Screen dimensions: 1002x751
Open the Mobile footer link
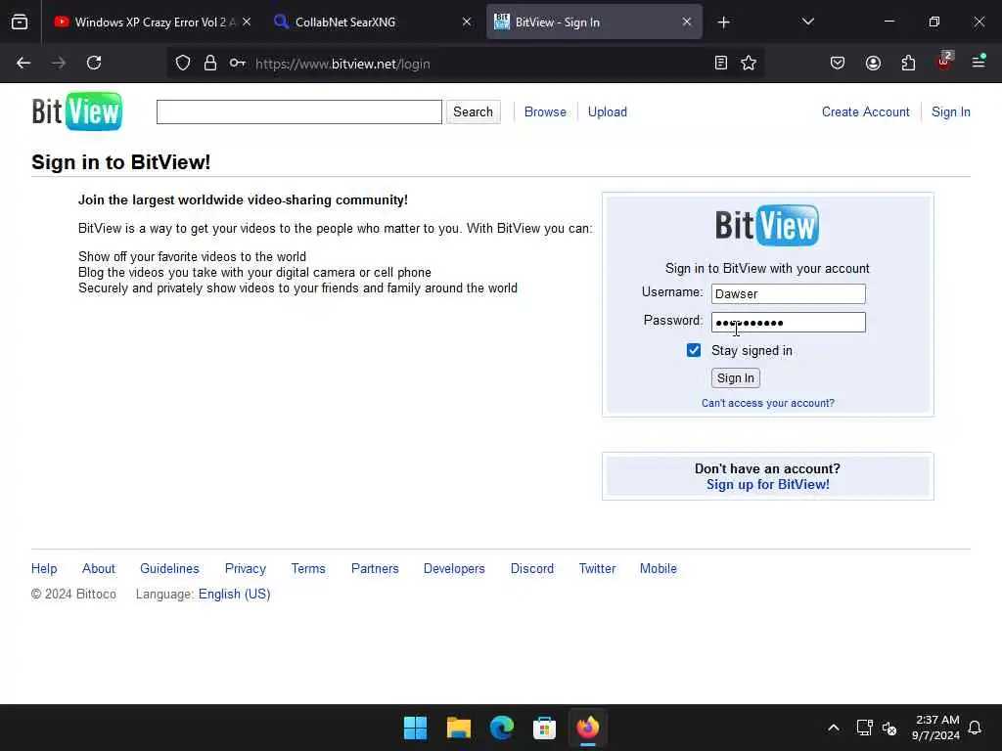(x=658, y=568)
